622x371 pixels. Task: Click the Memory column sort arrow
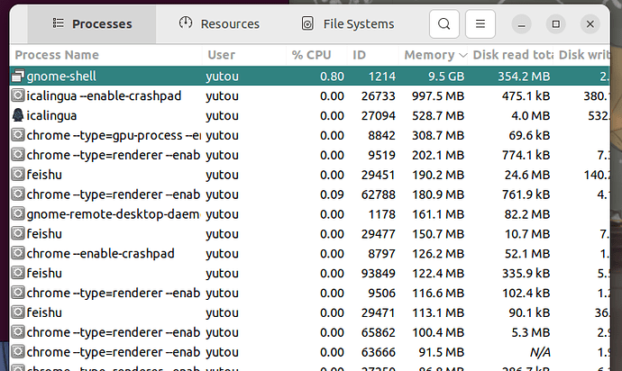(x=462, y=56)
